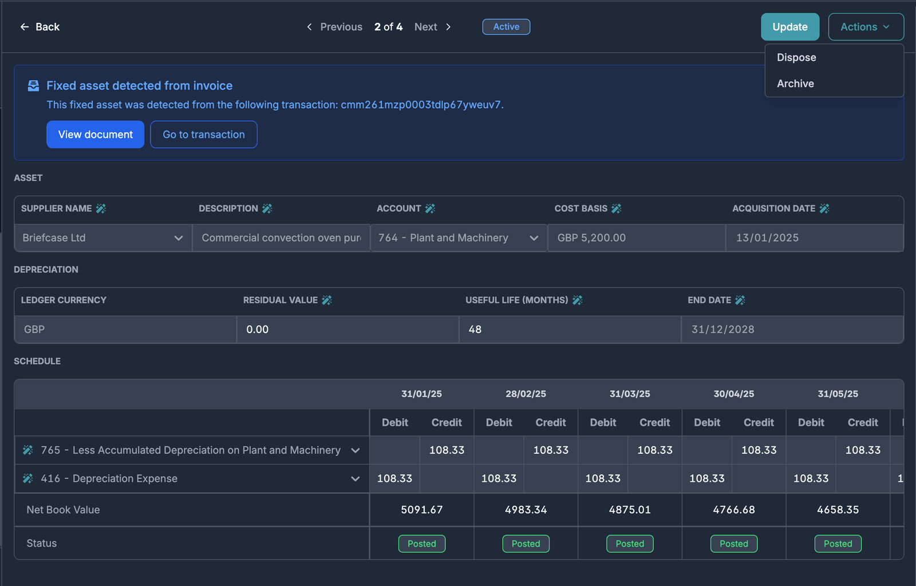Viewport: 916px width, 586px height.
Task: Go to the Next asset
Action: coord(433,27)
